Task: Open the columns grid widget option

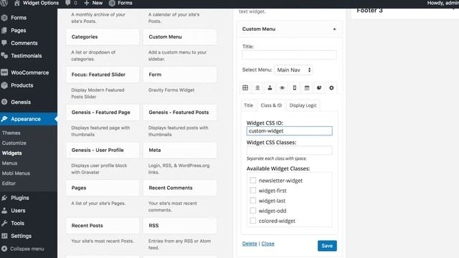Action: (245, 87)
